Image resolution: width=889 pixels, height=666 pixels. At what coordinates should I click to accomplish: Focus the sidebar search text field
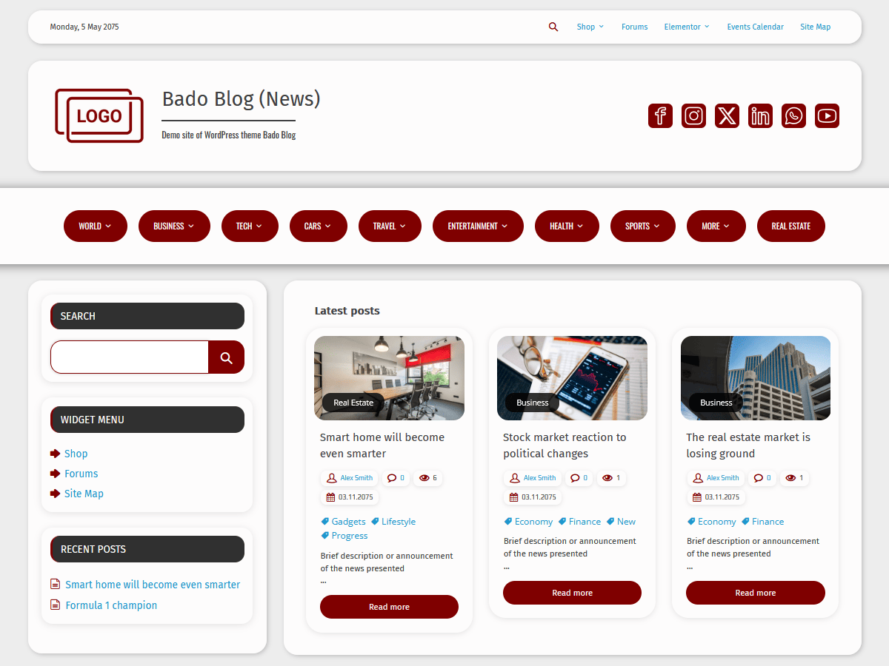point(130,357)
